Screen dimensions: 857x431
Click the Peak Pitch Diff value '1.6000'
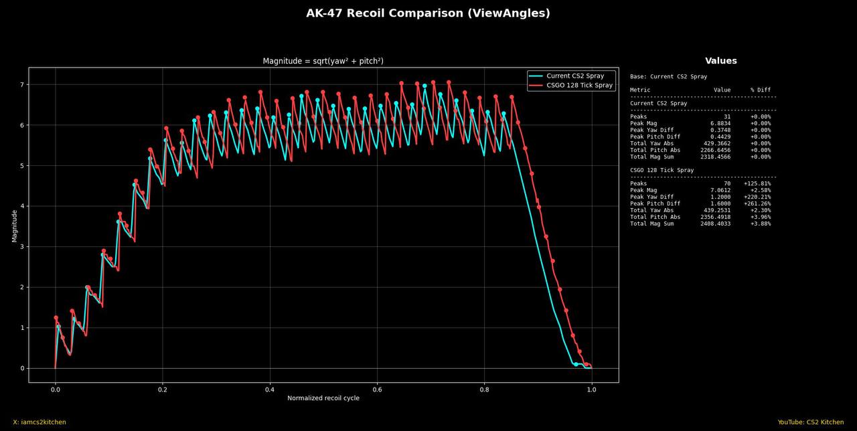[x=720, y=203]
